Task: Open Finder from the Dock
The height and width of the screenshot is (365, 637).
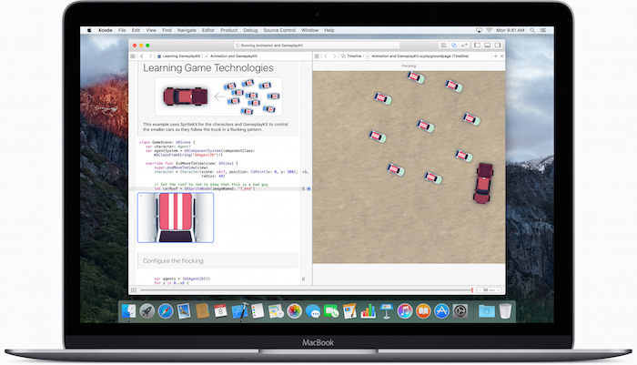Action: [x=129, y=312]
